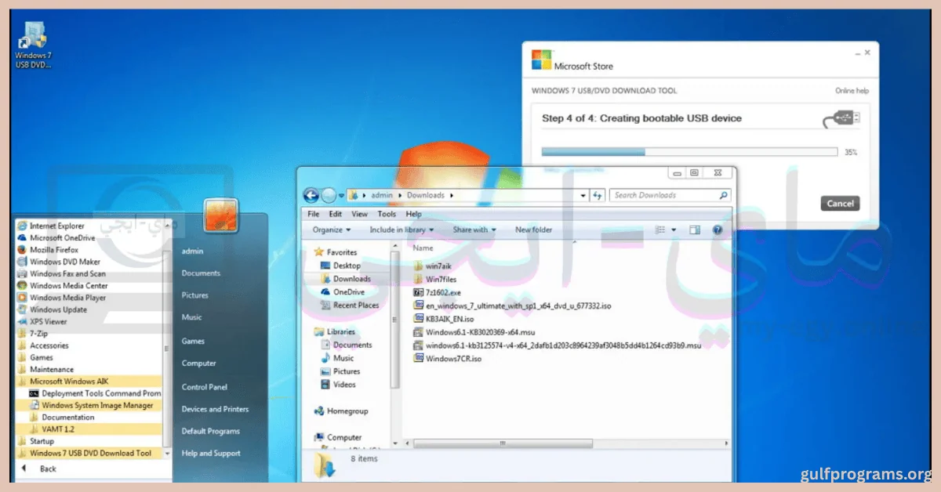Select Downloads under Favorites in navigation pane
941x492 pixels.
click(x=351, y=279)
